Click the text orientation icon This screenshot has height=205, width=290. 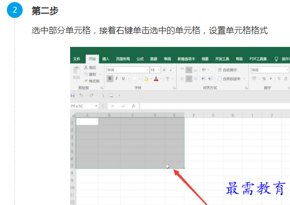point(204,70)
